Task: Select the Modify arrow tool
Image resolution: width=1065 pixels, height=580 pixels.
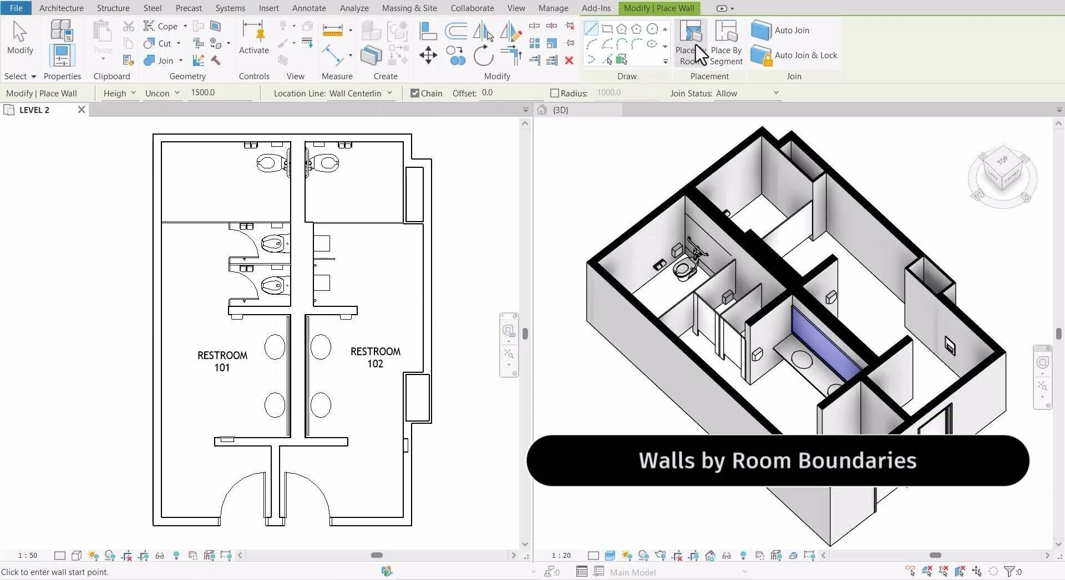Action: 20,37
